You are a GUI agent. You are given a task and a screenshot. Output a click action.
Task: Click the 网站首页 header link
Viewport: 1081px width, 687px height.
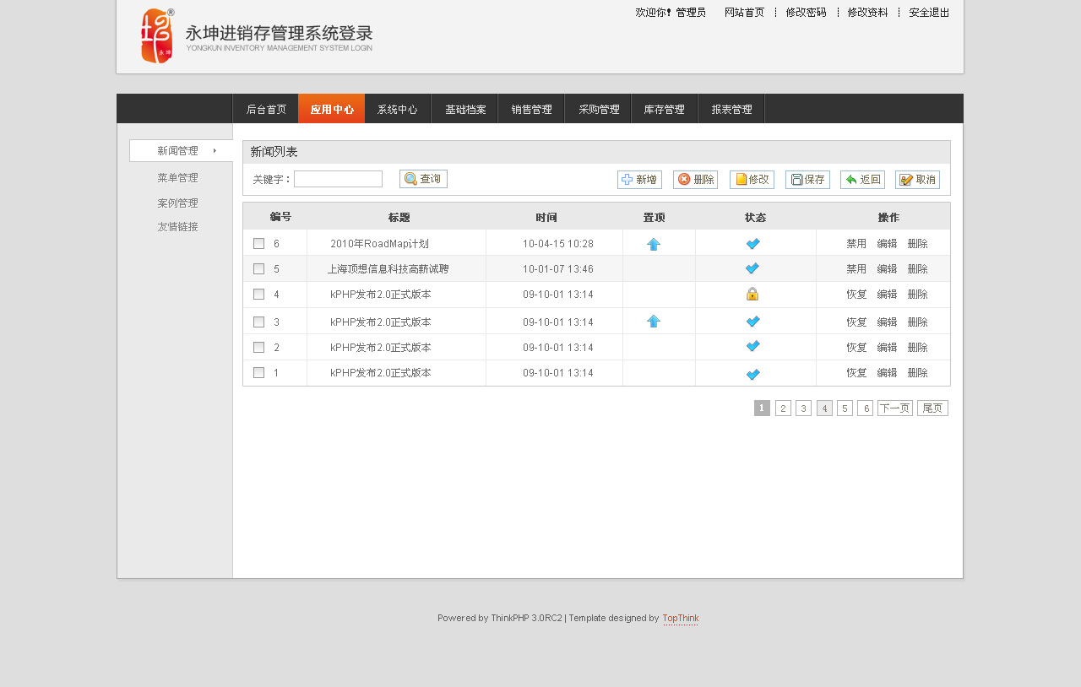coord(744,13)
